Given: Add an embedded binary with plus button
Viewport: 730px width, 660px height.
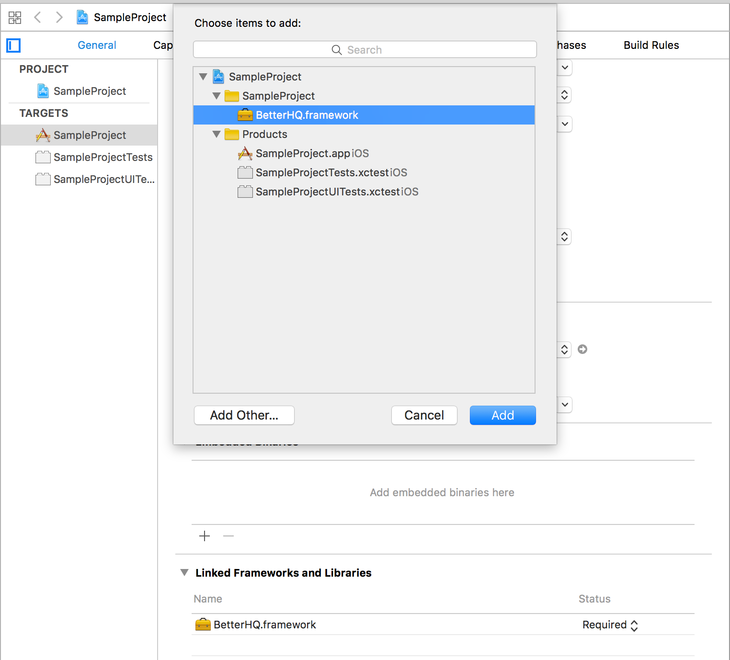Looking at the screenshot, I should click(205, 536).
